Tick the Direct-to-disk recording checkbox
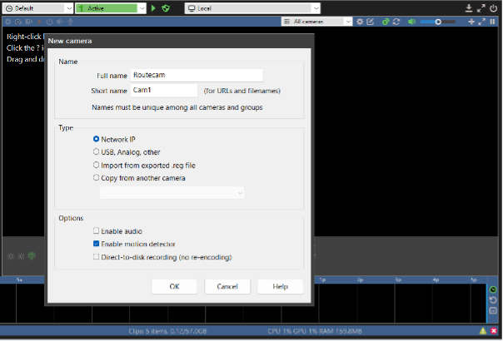Screen dimensions: 503x341 pyautogui.click(x=96, y=257)
